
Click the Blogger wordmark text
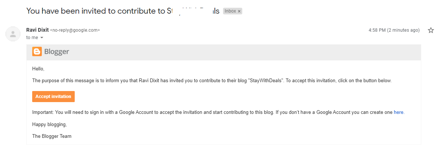[57, 52]
